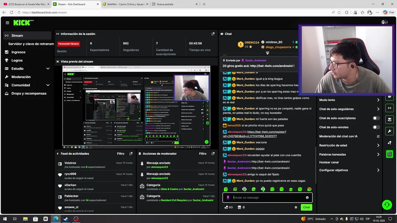Open the weather widget 29°C Soleado
The width and height of the screenshot is (397, 223).
pos(313,219)
